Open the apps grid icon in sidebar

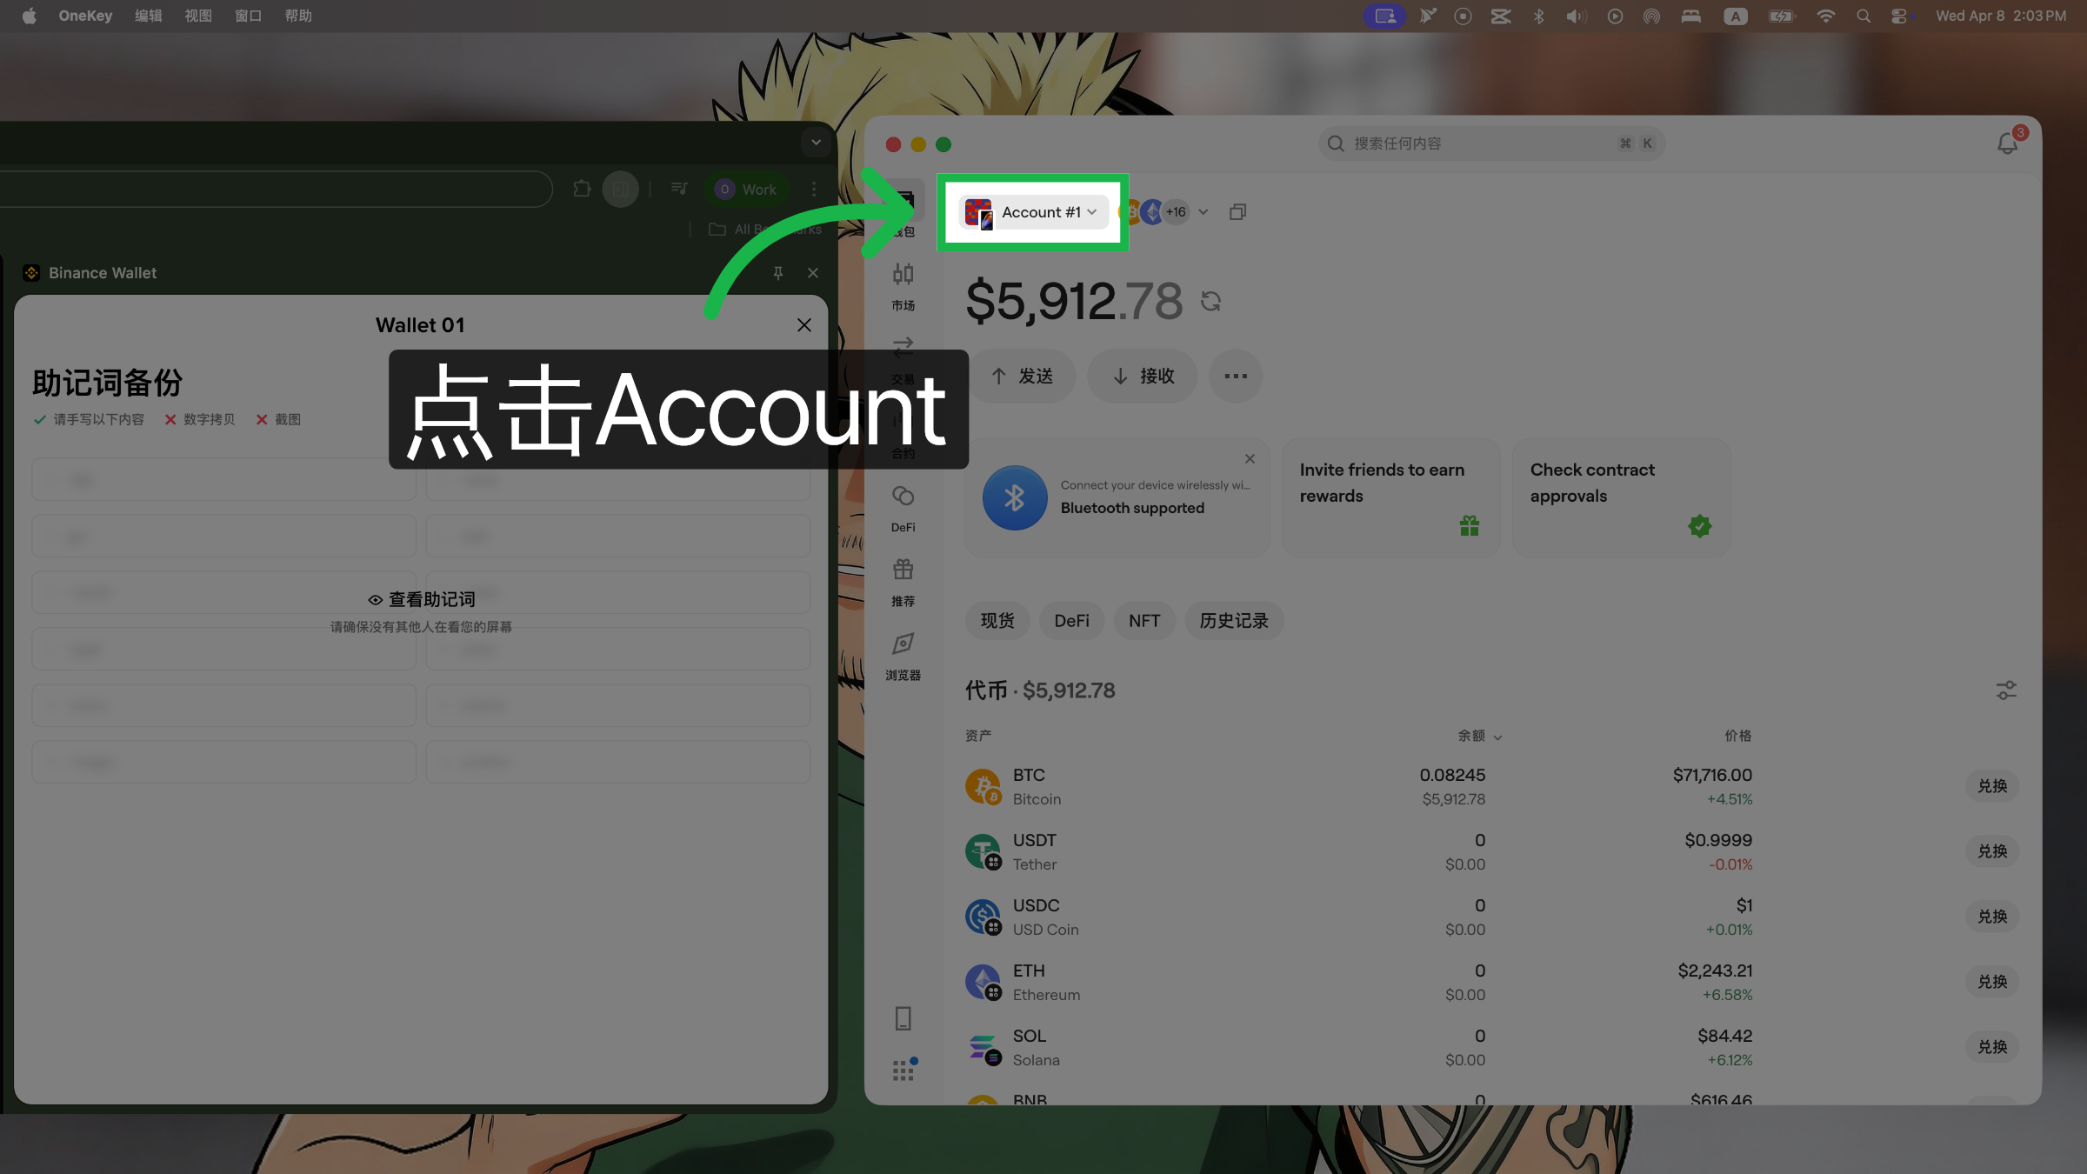(x=903, y=1071)
